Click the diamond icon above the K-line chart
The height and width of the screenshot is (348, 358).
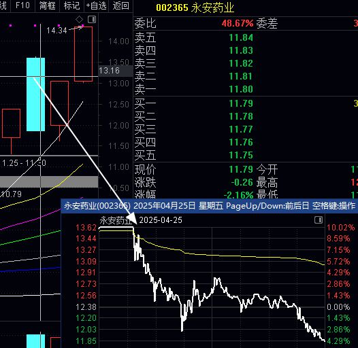pyautogui.click(x=79, y=20)
